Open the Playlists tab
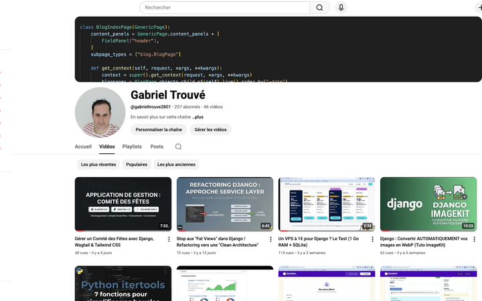Screen dimensions: 482x301 coord(132,146)
